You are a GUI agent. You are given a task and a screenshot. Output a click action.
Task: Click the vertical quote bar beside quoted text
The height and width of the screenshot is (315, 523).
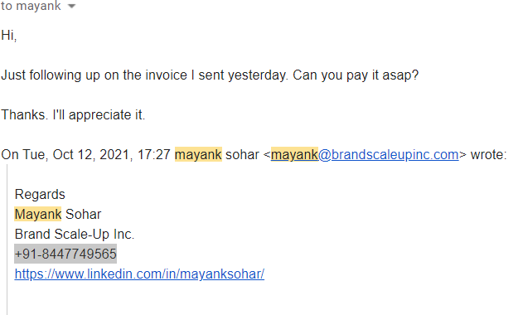(x=7, y=240)
